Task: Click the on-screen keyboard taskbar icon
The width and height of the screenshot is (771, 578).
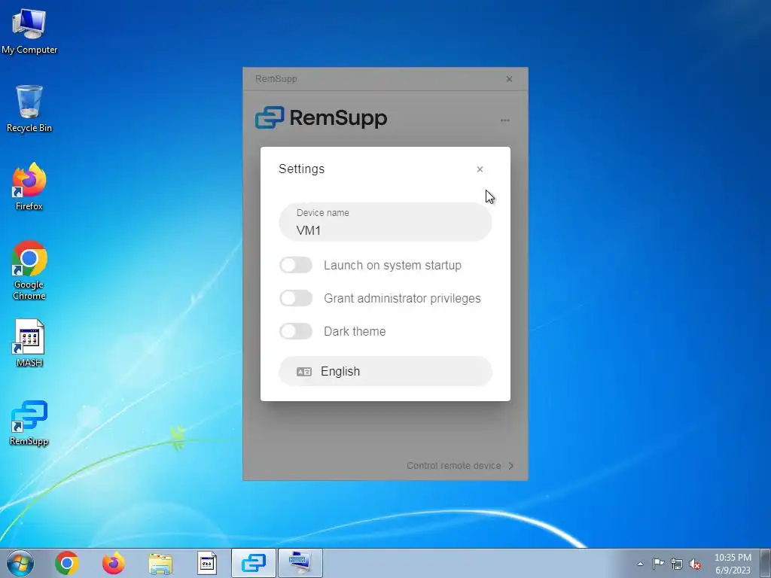Action: click(300, 563)
